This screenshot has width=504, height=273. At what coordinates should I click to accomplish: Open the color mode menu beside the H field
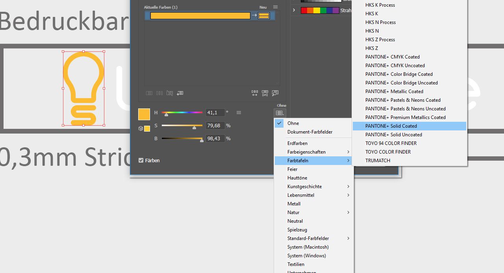(x=239, y=113)
